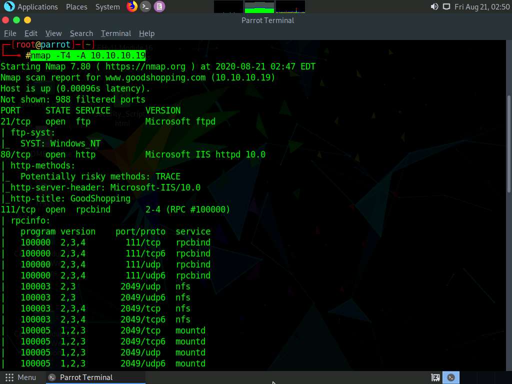The image size is (512, 384).
Task: Open the Terminal menu
Action: coord(116,33)
